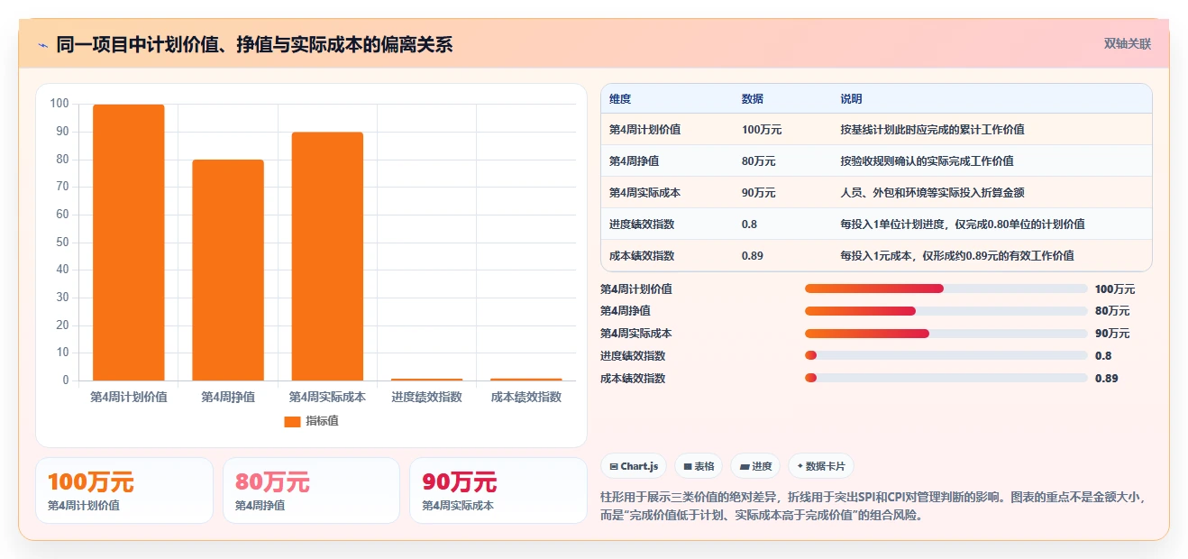This screenshot has height=559, width=1188.
Task: Click the tiny 成本绩效指数 bar in chart
Action: (526, 380)
